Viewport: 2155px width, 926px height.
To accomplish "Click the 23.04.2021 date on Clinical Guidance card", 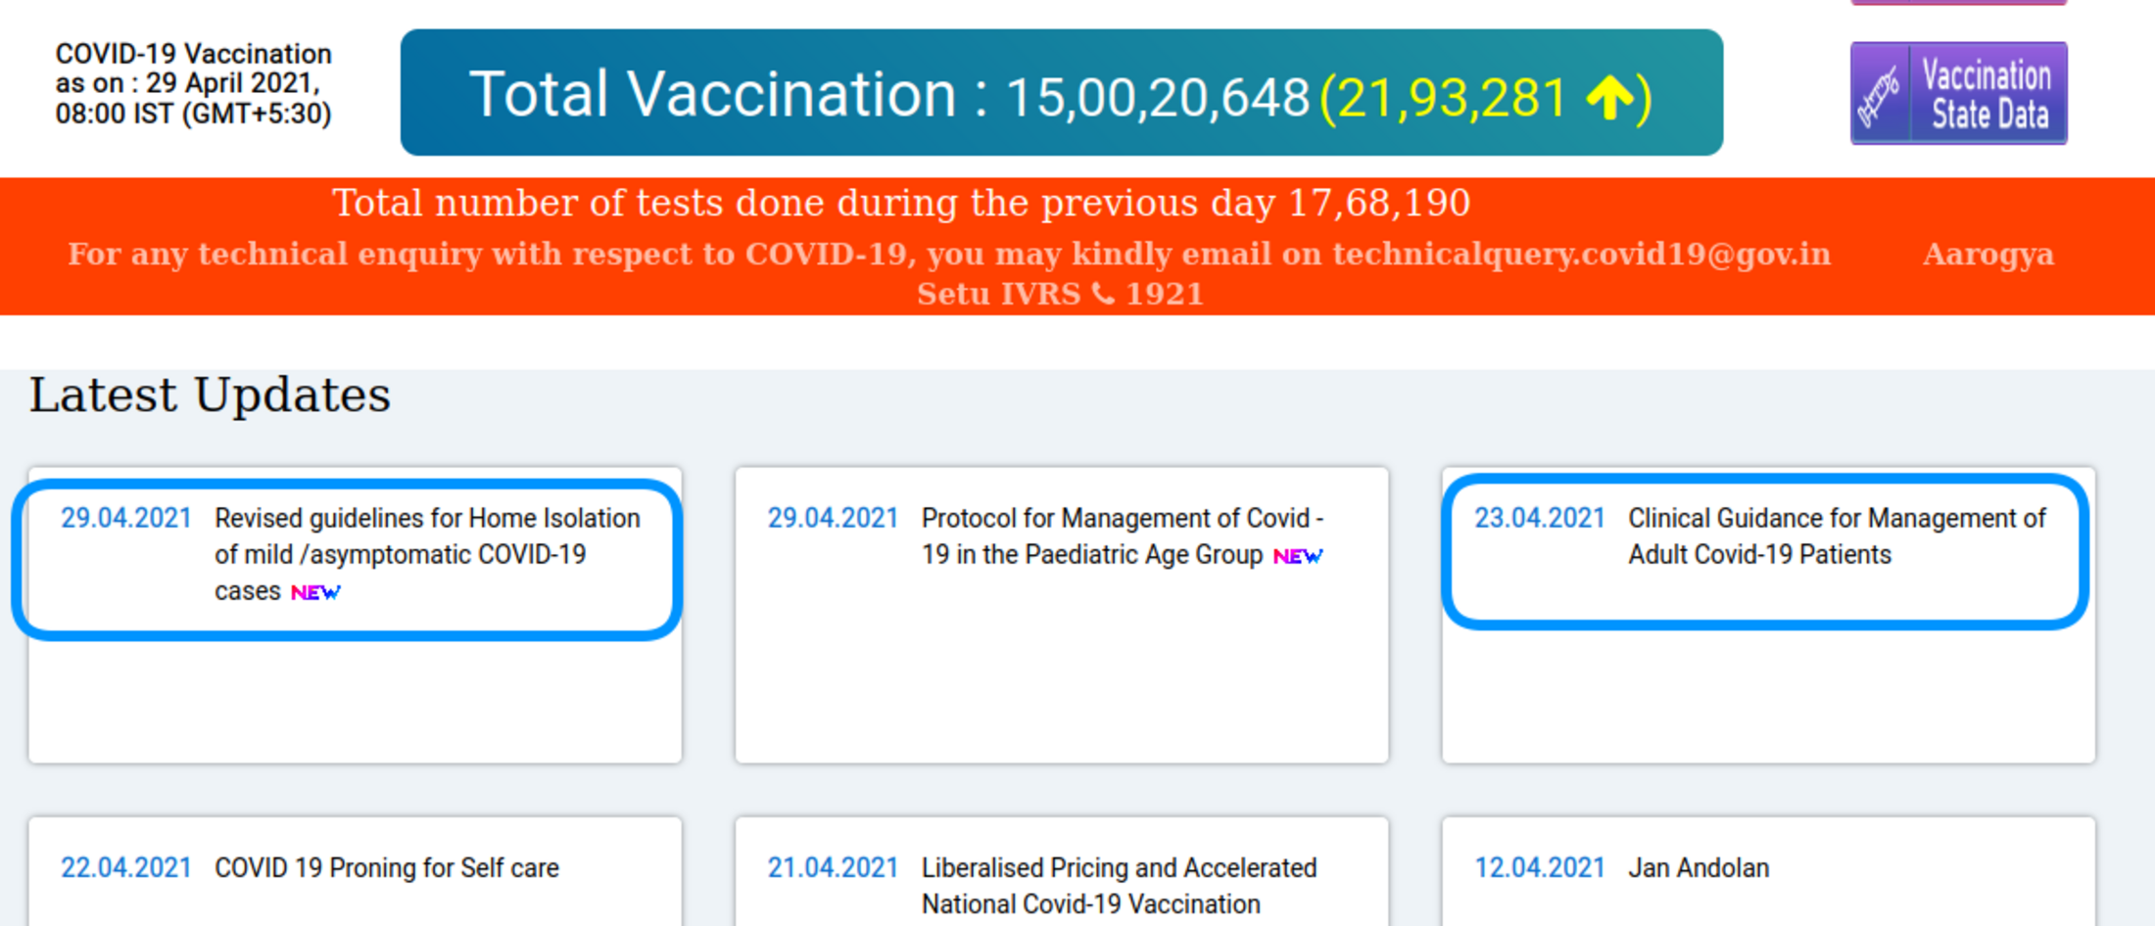I will tap(1540, 518).
